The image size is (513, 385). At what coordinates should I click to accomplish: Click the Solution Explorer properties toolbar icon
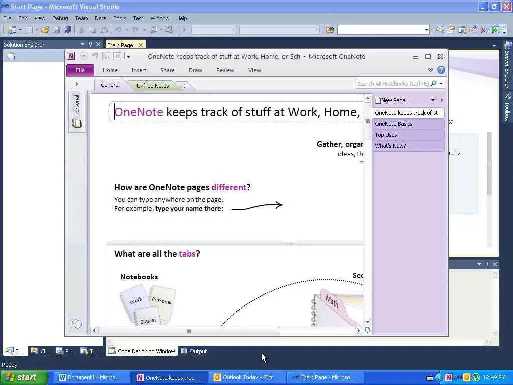click(11, 56)
